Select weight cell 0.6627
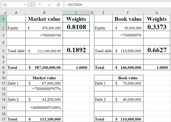 pyautogui.click(x=157, y=50)
